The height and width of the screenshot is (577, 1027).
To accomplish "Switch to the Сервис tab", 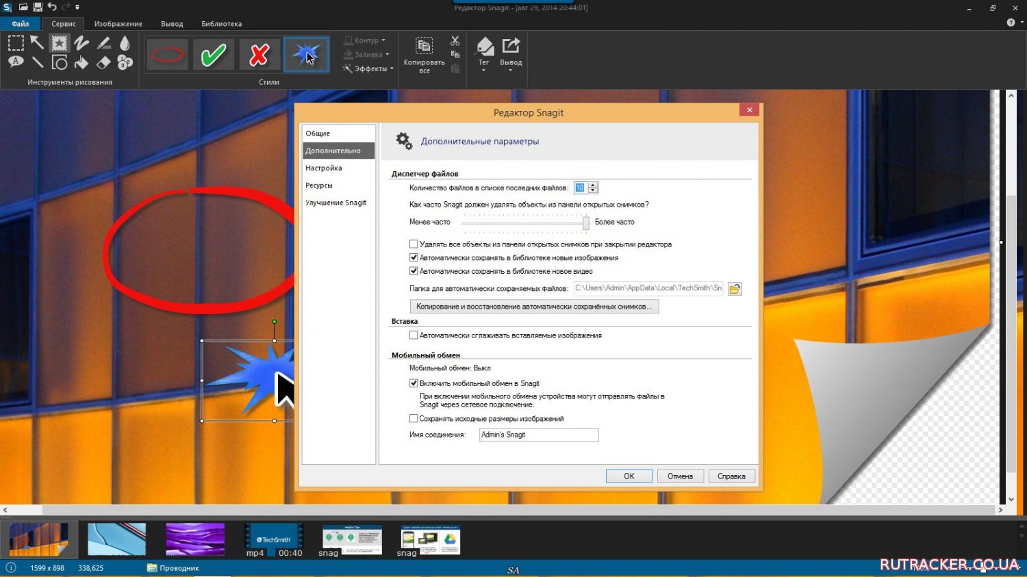I will 64,23.
